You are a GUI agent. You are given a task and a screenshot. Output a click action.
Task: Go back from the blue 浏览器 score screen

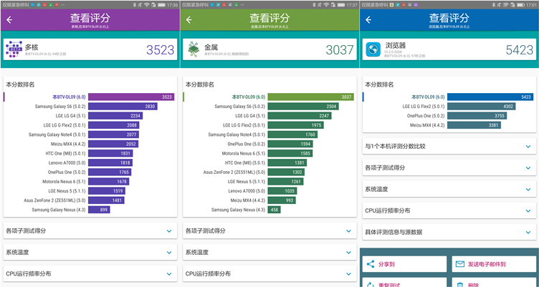coord(368,20)
